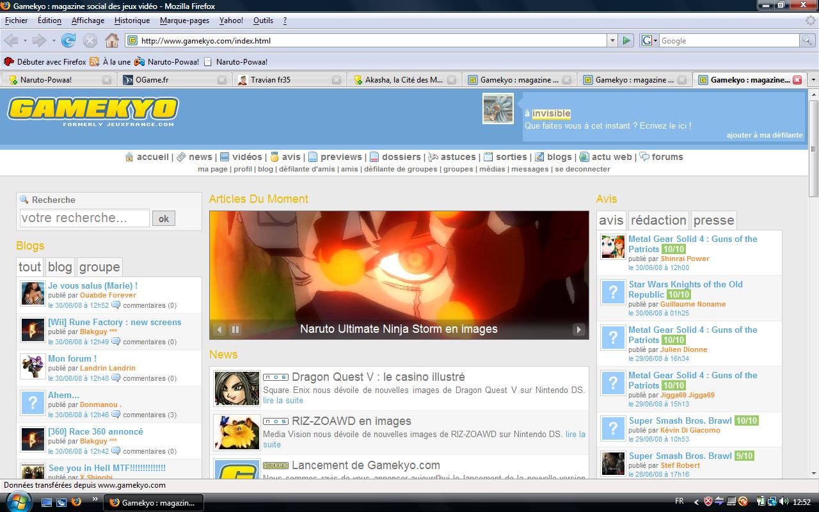
Task: Click lire la suite under Dragon Quest
Action: point(283,401)
